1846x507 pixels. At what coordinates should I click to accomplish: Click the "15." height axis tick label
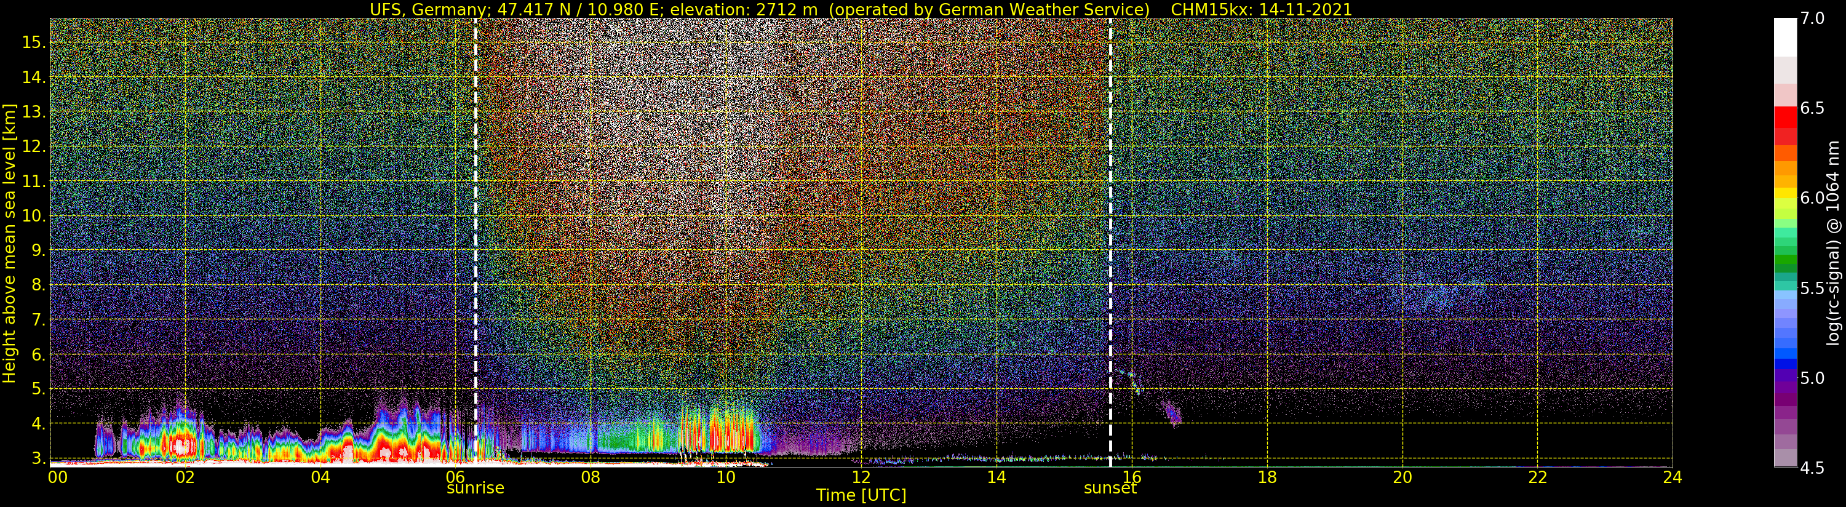34,42
